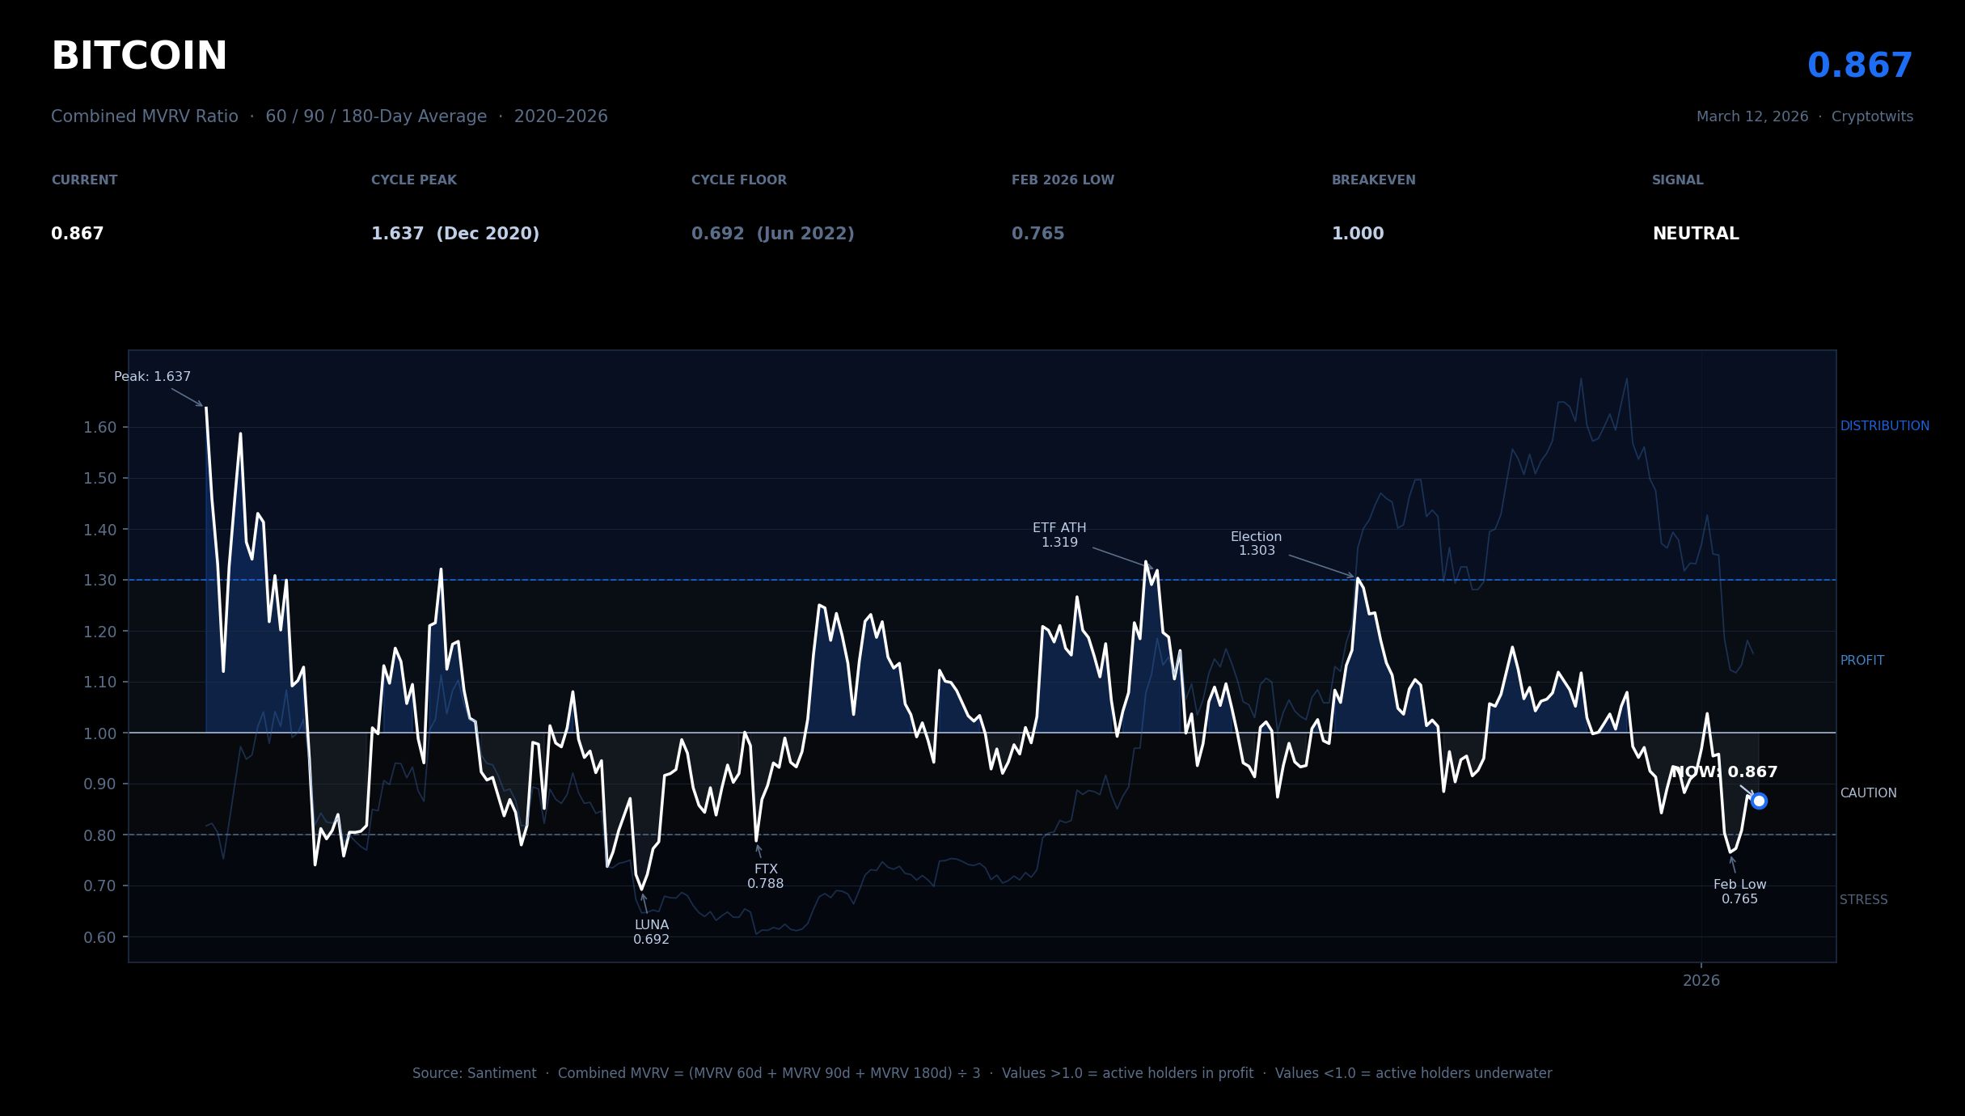Click the NOW: 0.867 label

tap(1724, 772)
